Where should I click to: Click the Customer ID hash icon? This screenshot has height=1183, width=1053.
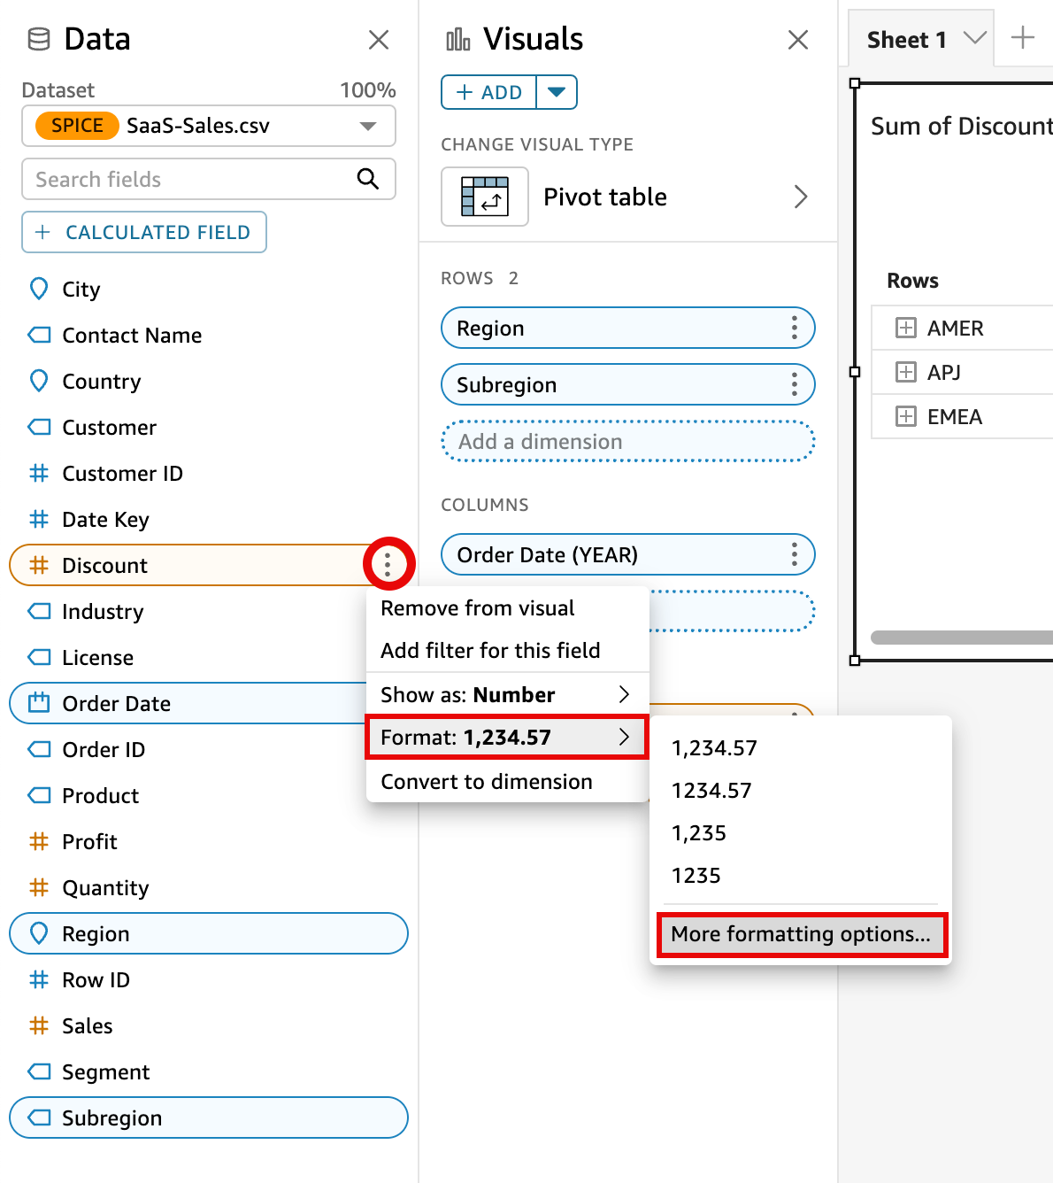click(39, 473)
